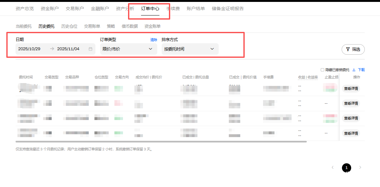Select the 资产总览 top navigation tab
The image size is (380, 187).
(x=24, y=9)
